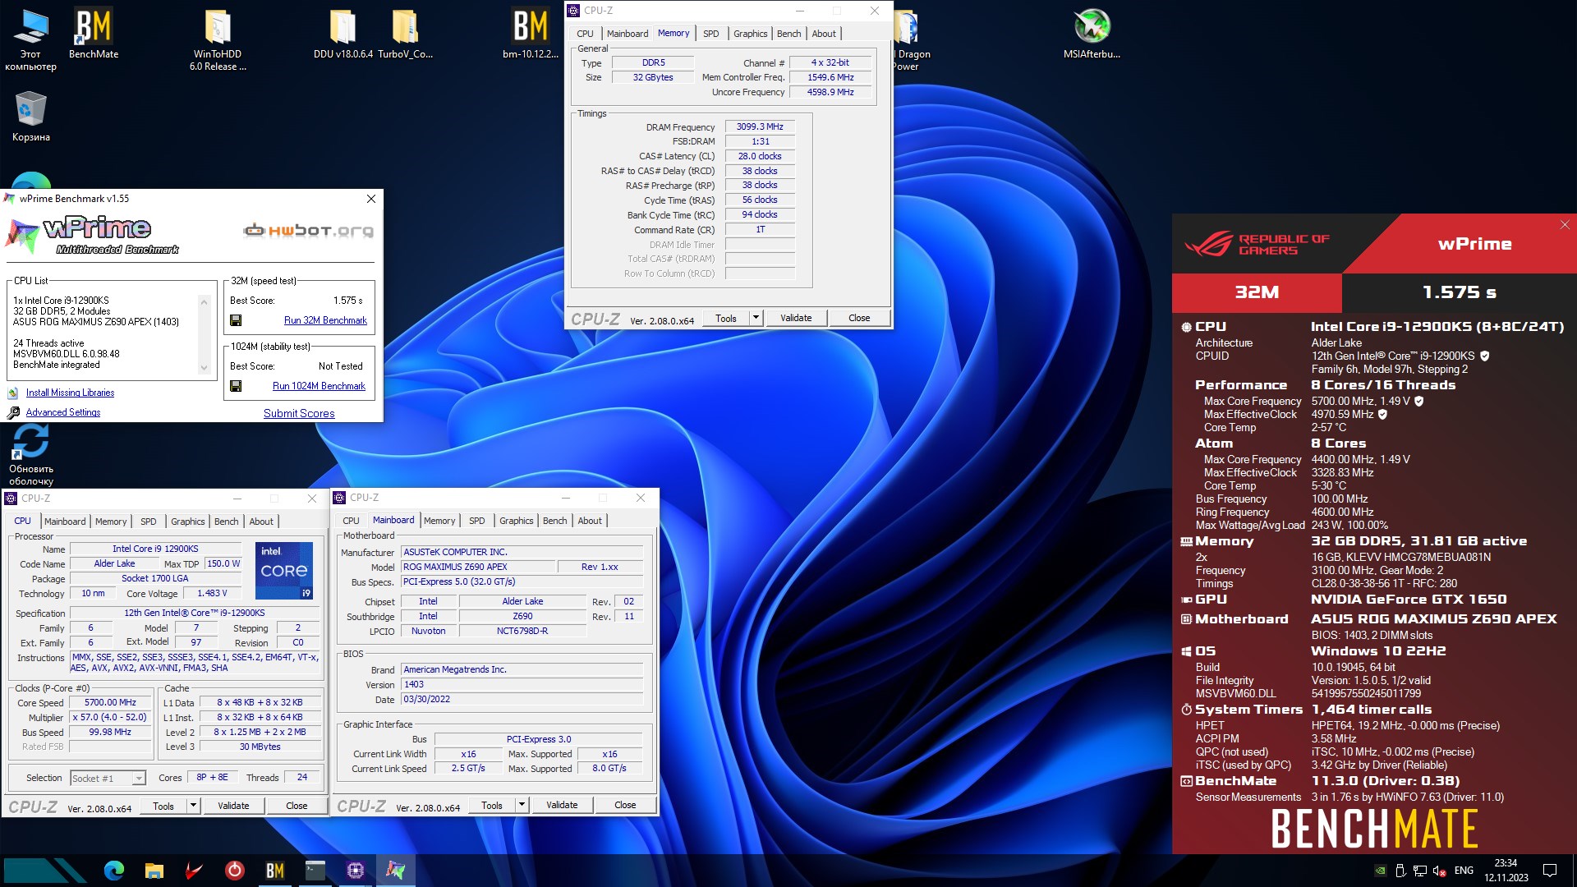The height and width of the screenshot is (887, 1577).
Task: Open Tools dropdown arrow in CPU tab CPU-Z window
Action: (x=193, y=806)
